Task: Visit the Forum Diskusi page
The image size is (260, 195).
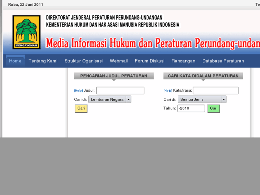Action: 149,61
